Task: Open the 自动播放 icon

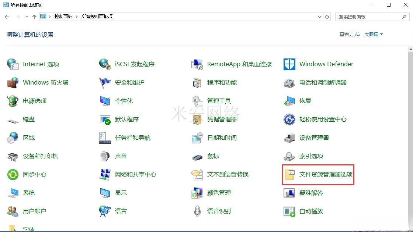Action: click(x=289, y=211)
